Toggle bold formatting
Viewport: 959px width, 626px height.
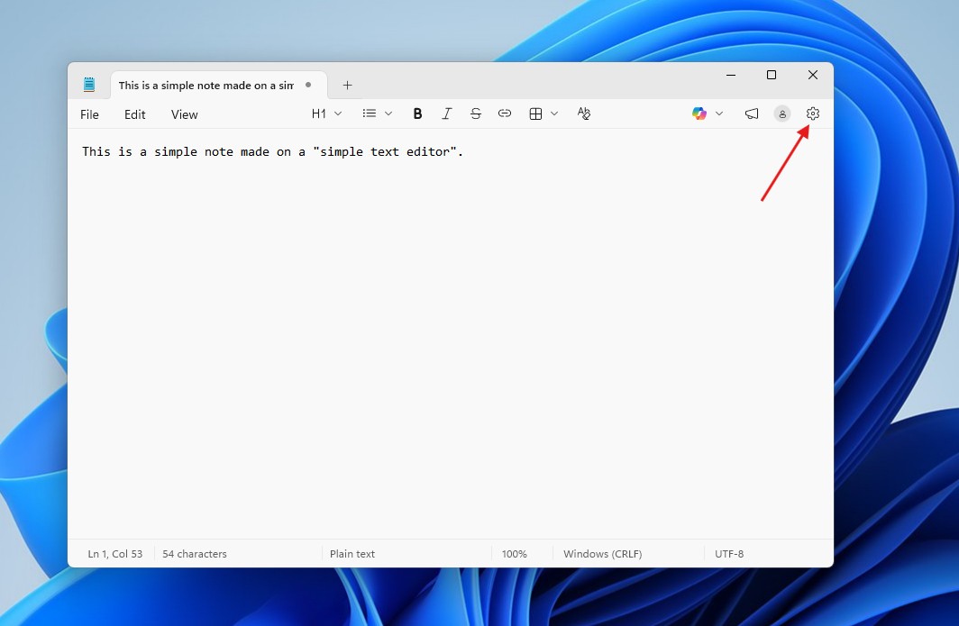coord(417,113)
